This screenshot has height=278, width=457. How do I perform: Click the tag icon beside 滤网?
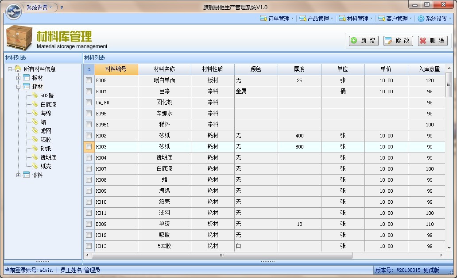(35, 131)
